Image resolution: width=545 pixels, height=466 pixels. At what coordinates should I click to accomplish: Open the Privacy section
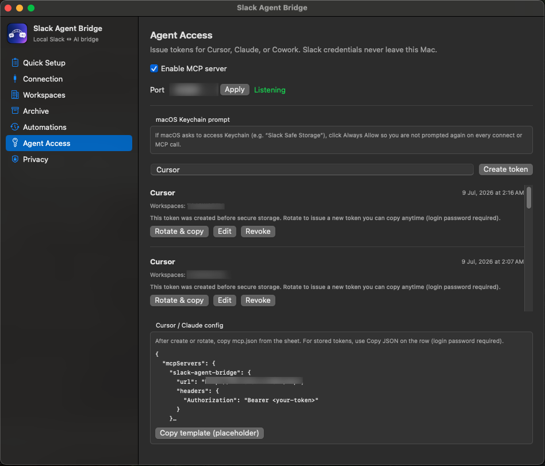point(69,159)
